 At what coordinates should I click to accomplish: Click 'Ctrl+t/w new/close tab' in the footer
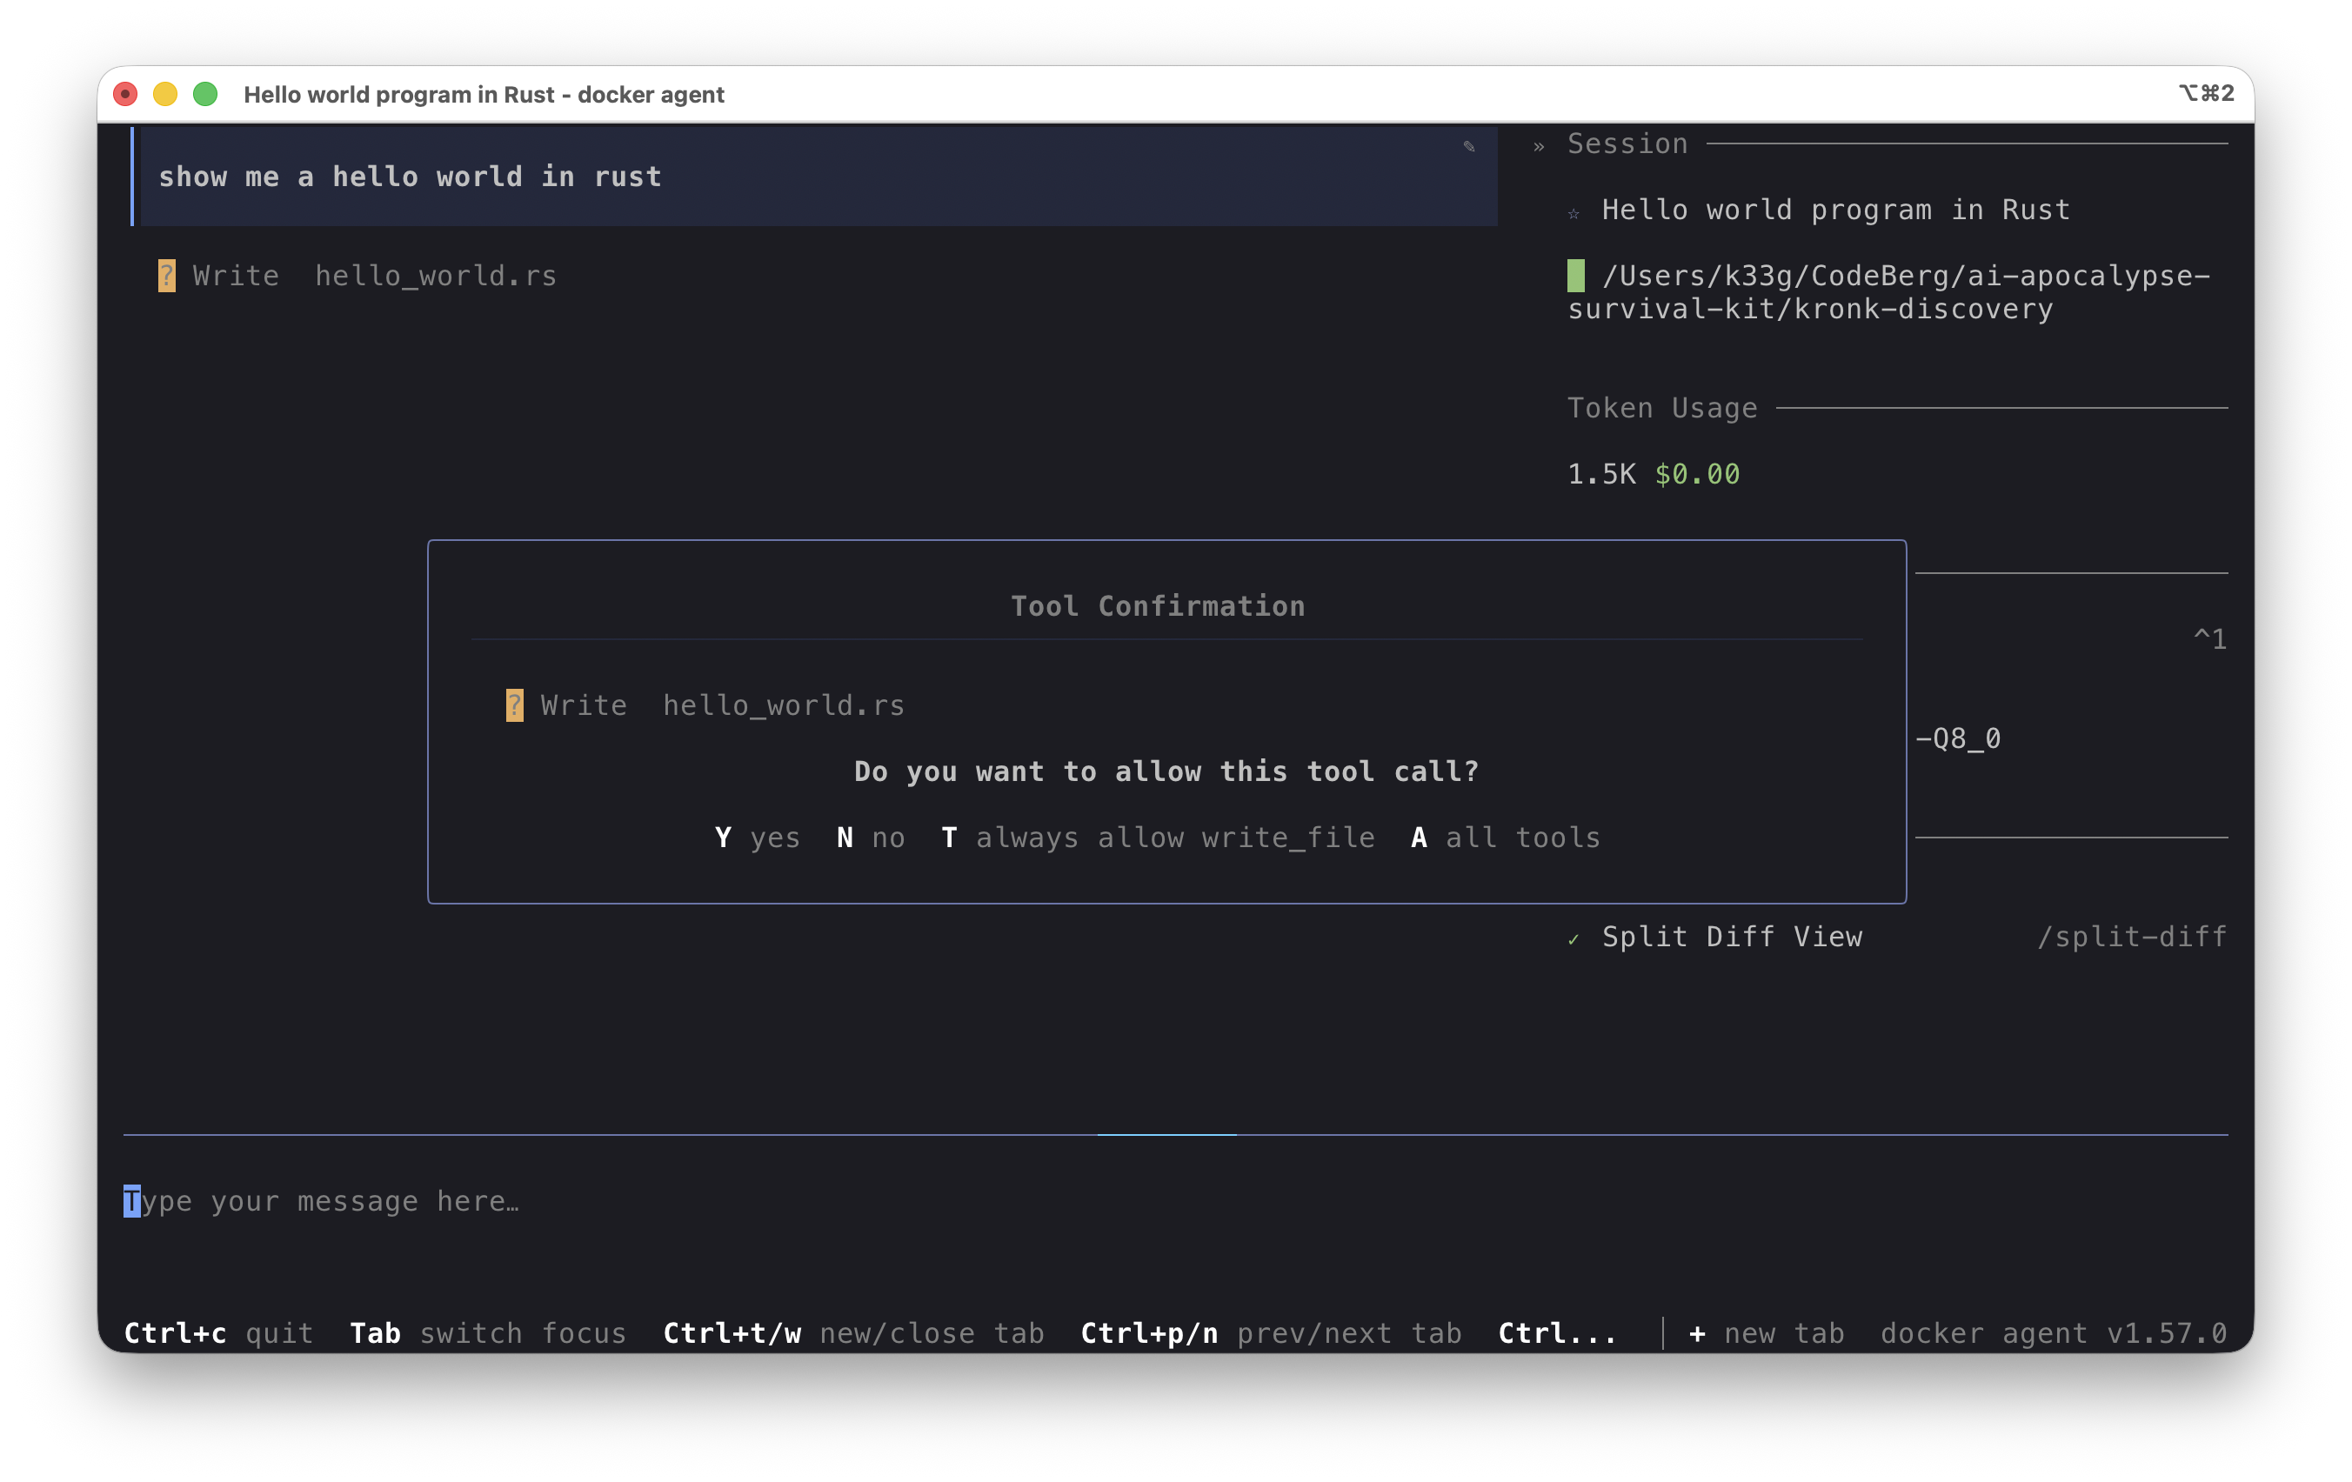tap(853, 1333)
